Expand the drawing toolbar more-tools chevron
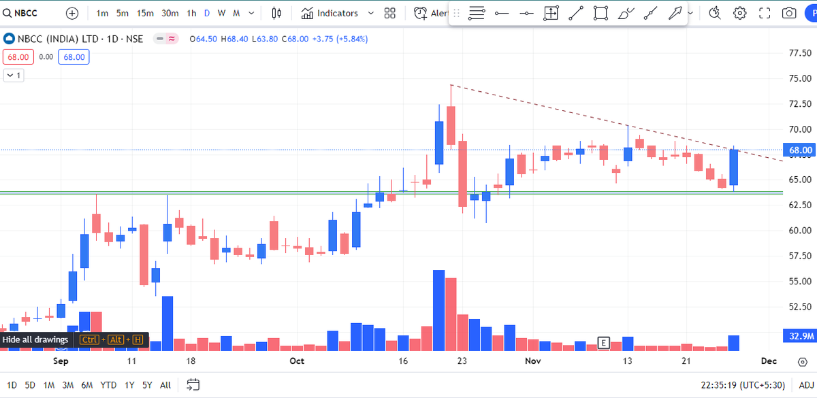 (x=690, y=13)
